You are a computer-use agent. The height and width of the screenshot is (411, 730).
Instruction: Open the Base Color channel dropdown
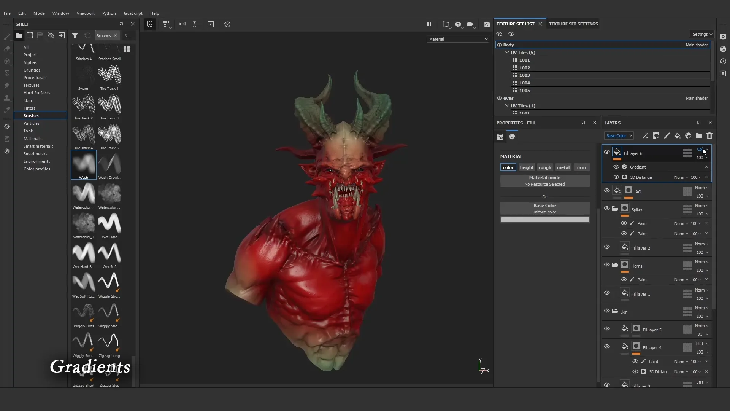click(619, 135)
